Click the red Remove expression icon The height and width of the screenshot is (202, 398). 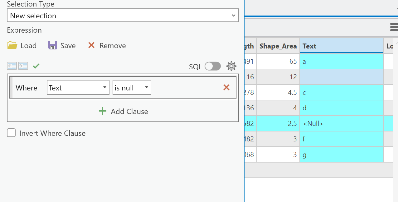coord(91,45)
